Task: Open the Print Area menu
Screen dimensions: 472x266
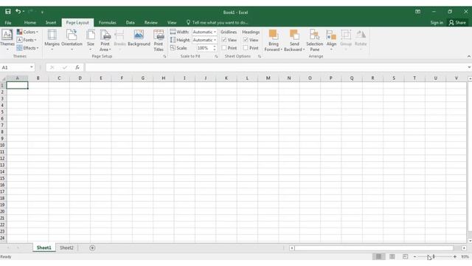Action: 105,40
